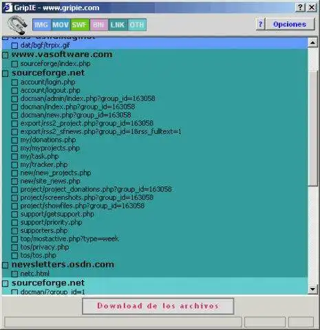The image size is (320, 330).
Task: Check the my/donations.php checkbox
Action: pos(14,140)
